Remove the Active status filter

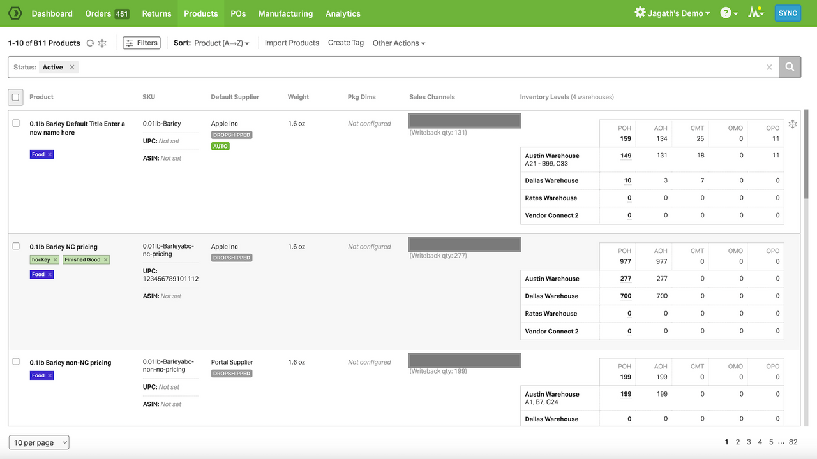tap(72, 67)
